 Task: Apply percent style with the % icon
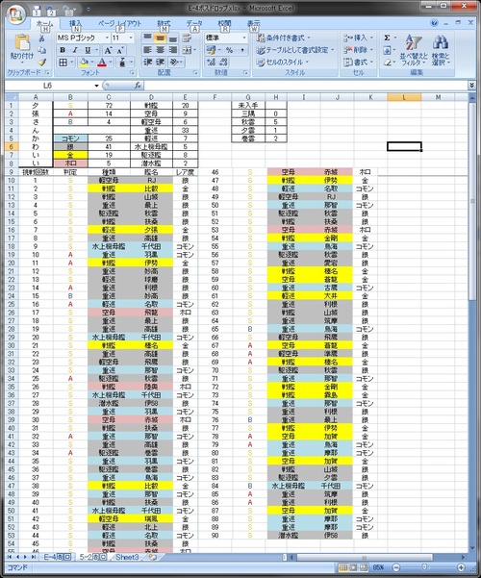229,50
